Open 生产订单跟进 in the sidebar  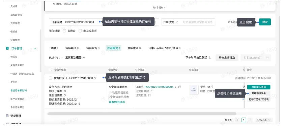(x=18, y=99)
